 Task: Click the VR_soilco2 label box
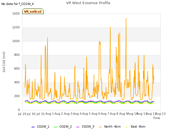tap(33, 11)
